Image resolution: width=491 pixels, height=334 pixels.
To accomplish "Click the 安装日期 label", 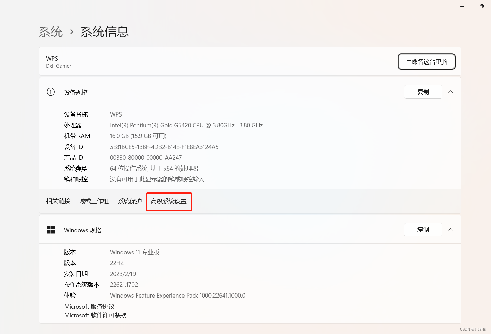I will pyautogui.click(x=76, y=274).
